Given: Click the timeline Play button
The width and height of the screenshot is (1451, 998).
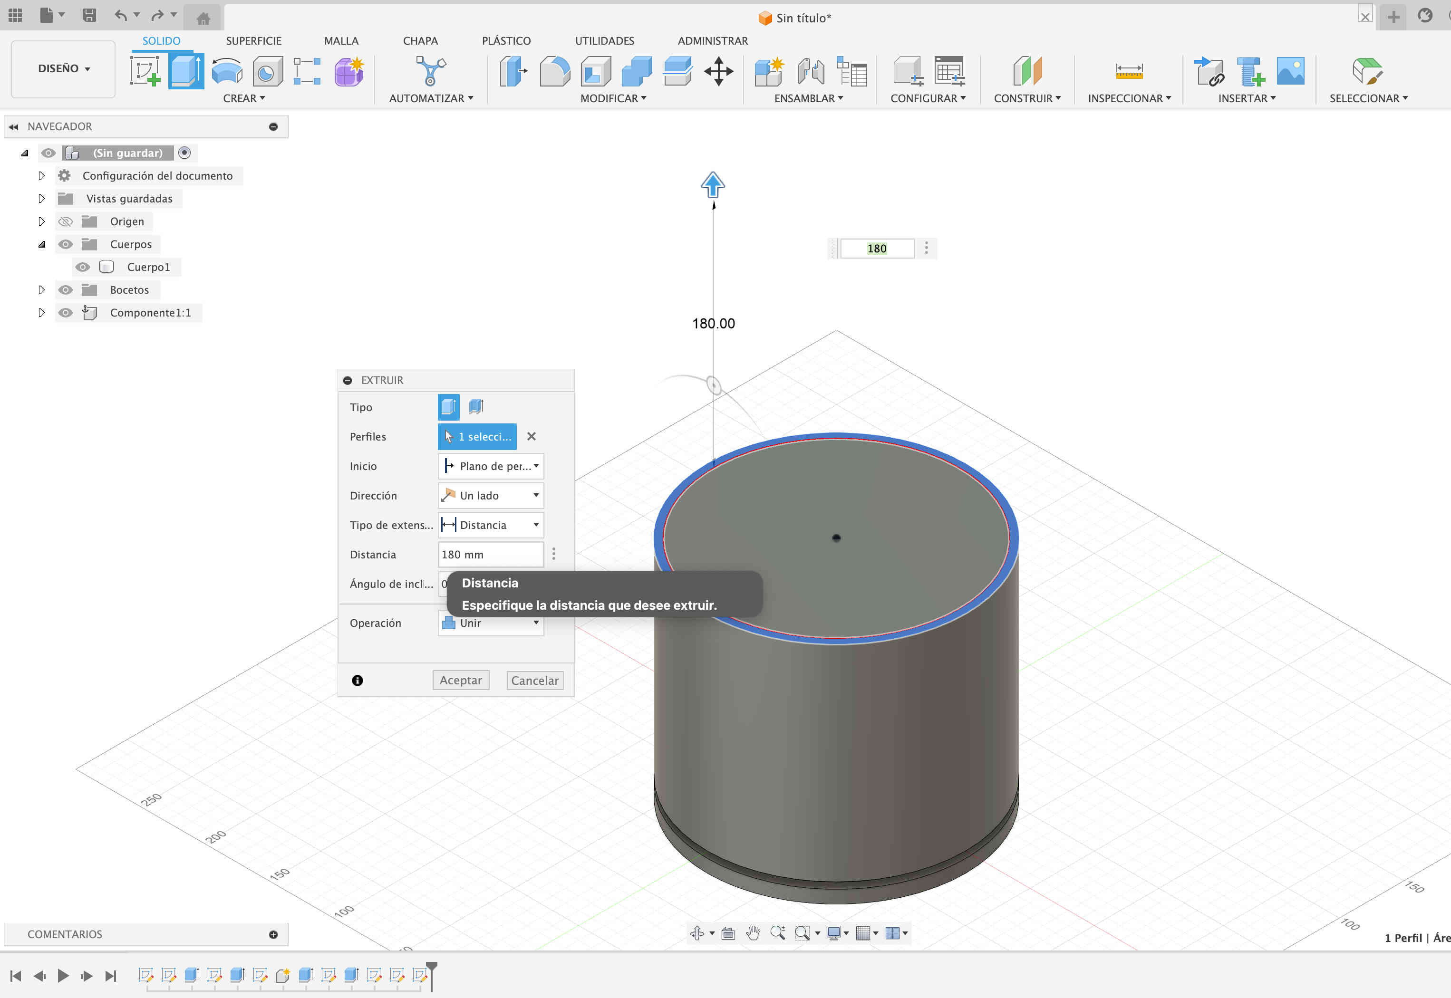Looking at the screenshot, I should (63, 976).
